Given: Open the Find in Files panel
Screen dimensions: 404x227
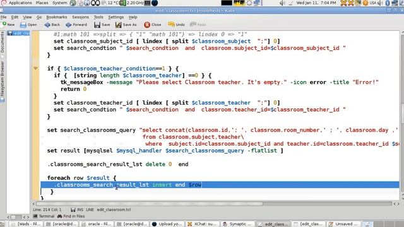Looking at the screenshot, I should [x=71, y=216].
